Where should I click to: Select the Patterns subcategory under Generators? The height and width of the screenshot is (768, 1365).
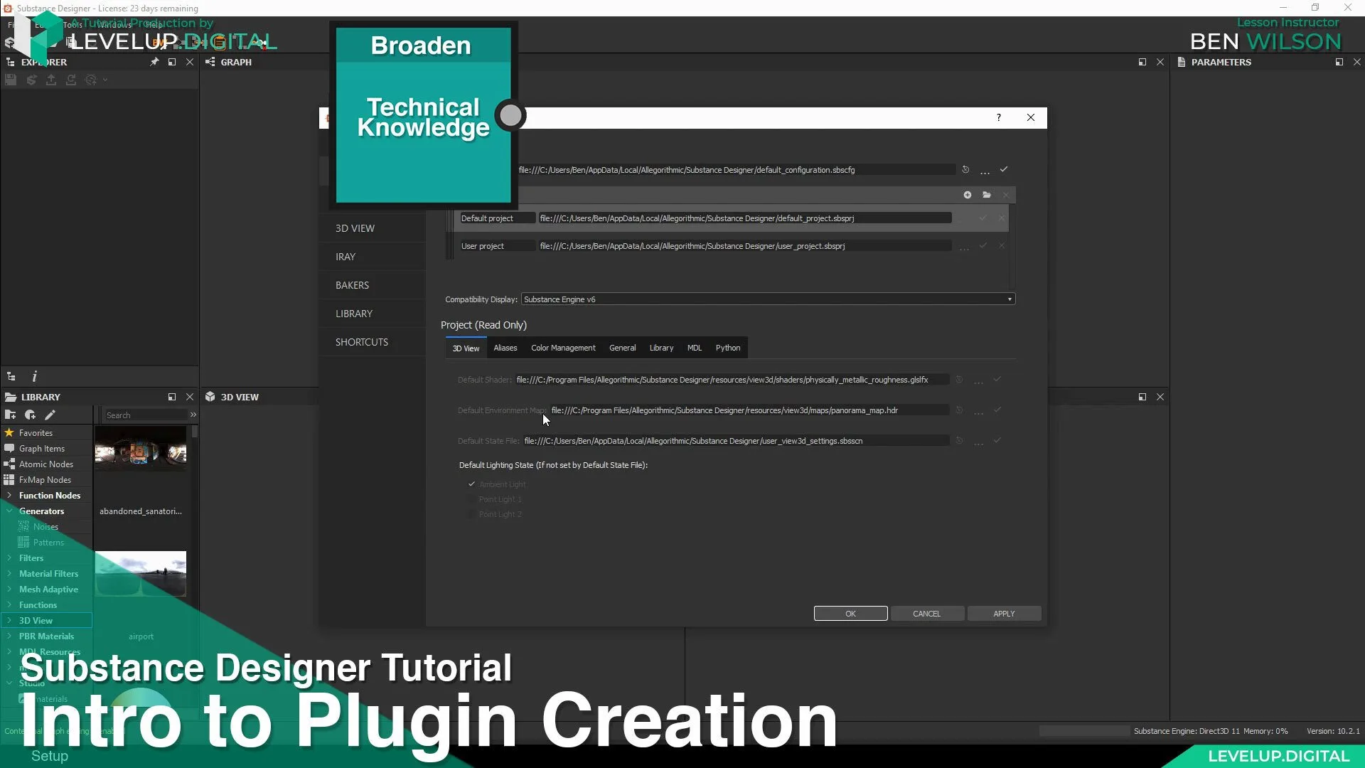click(48, 542)
